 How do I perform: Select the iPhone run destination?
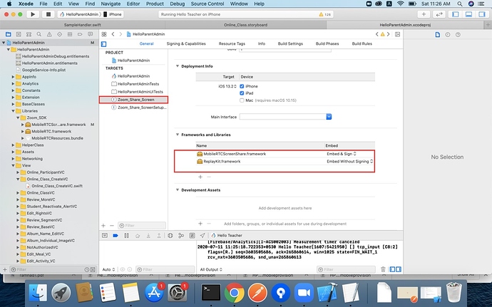113,14
